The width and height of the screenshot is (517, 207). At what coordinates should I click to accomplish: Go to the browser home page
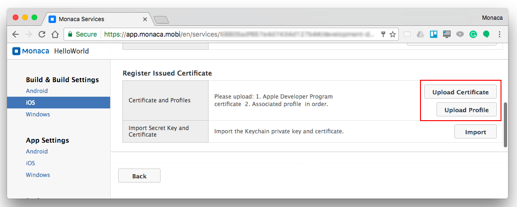[x=55, y=34]
